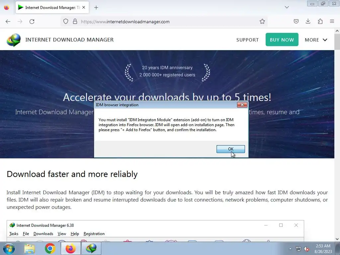Expand the MORE navigation dropdown
Viewport: 340px width, 255px height.
click(316, 40)
